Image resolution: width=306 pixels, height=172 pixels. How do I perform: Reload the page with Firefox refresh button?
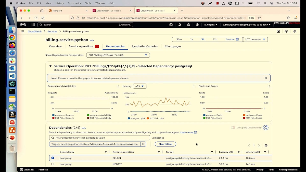click(36, 18)
